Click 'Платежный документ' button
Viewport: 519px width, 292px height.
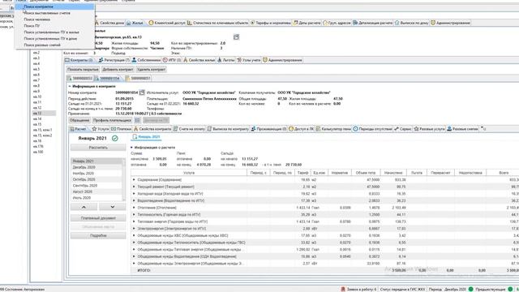[x=98, y=218]
